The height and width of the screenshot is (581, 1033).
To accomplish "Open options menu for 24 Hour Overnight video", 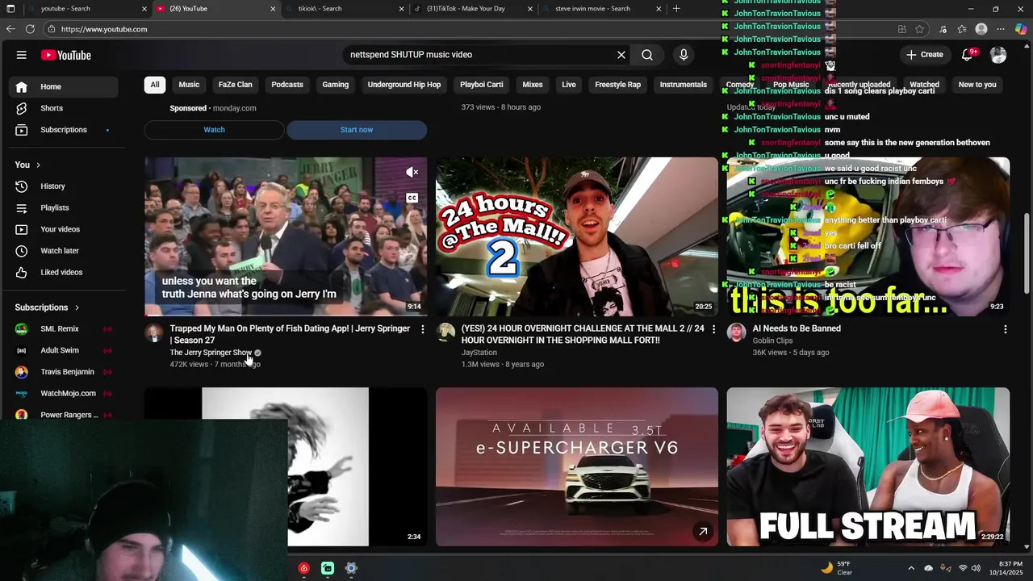I will [x=713, y=329].
